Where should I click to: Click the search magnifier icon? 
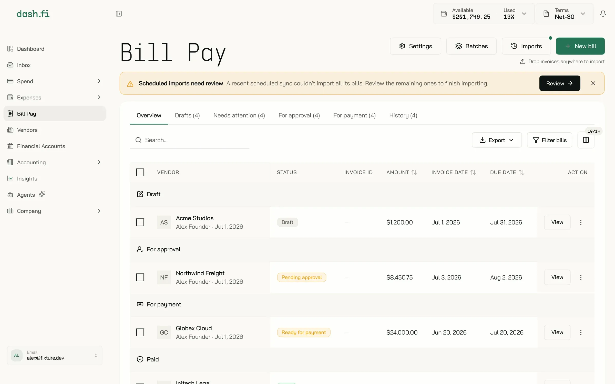click(x=138, y=140)
